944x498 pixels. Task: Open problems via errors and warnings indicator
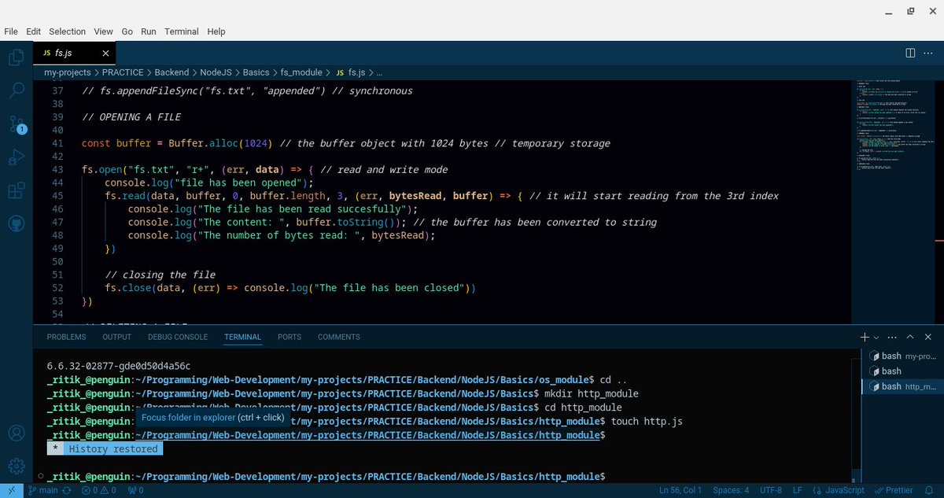point(98,490)
